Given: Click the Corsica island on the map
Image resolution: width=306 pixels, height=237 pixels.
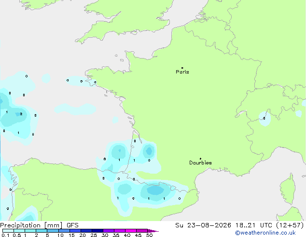Looking at the screenshot, I should tap(288, 188).
